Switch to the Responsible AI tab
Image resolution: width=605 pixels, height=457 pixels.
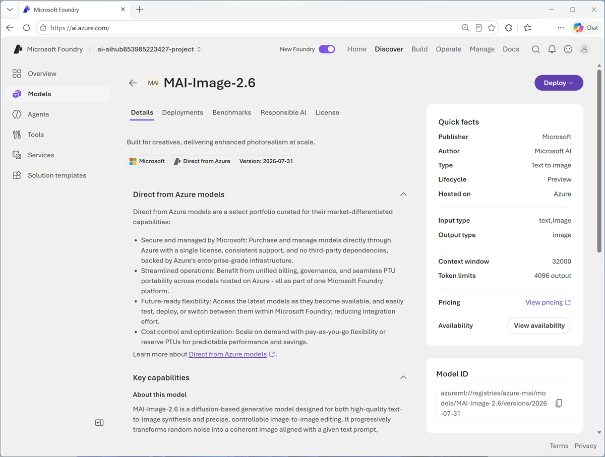point(283,112)
